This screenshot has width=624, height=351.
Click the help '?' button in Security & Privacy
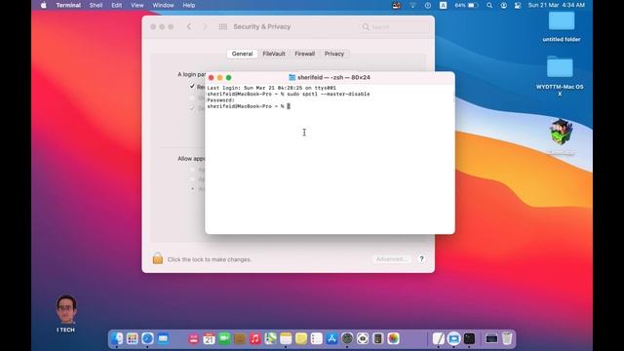421,259
